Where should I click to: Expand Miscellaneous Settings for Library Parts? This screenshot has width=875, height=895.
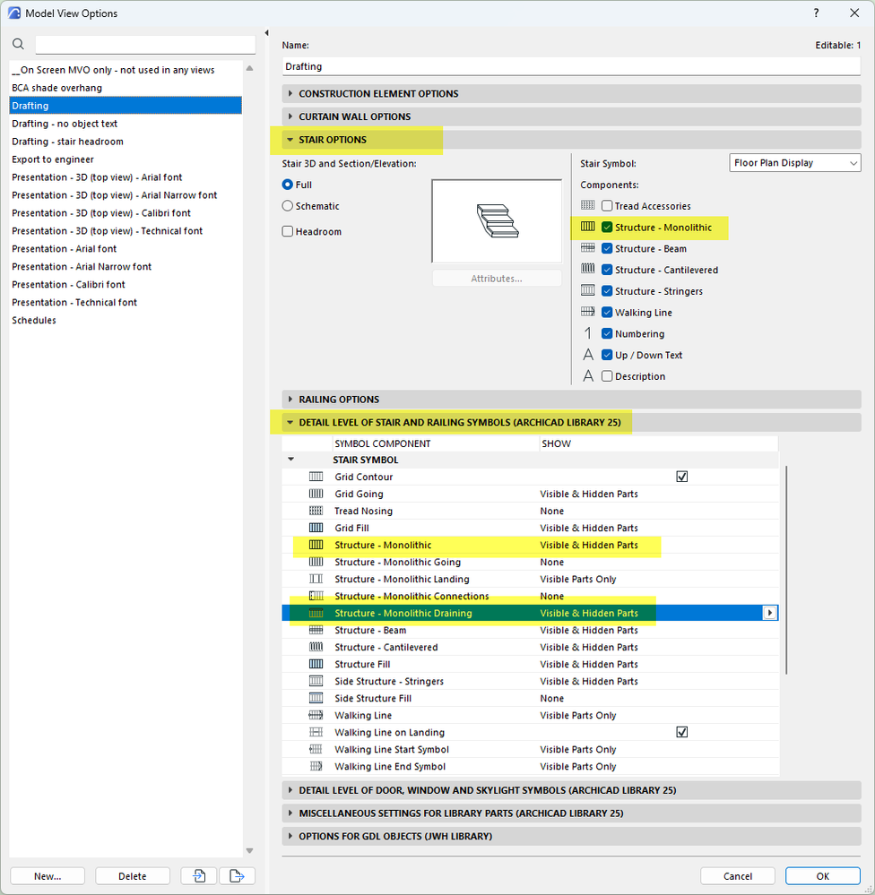click(x=571, y=813)
